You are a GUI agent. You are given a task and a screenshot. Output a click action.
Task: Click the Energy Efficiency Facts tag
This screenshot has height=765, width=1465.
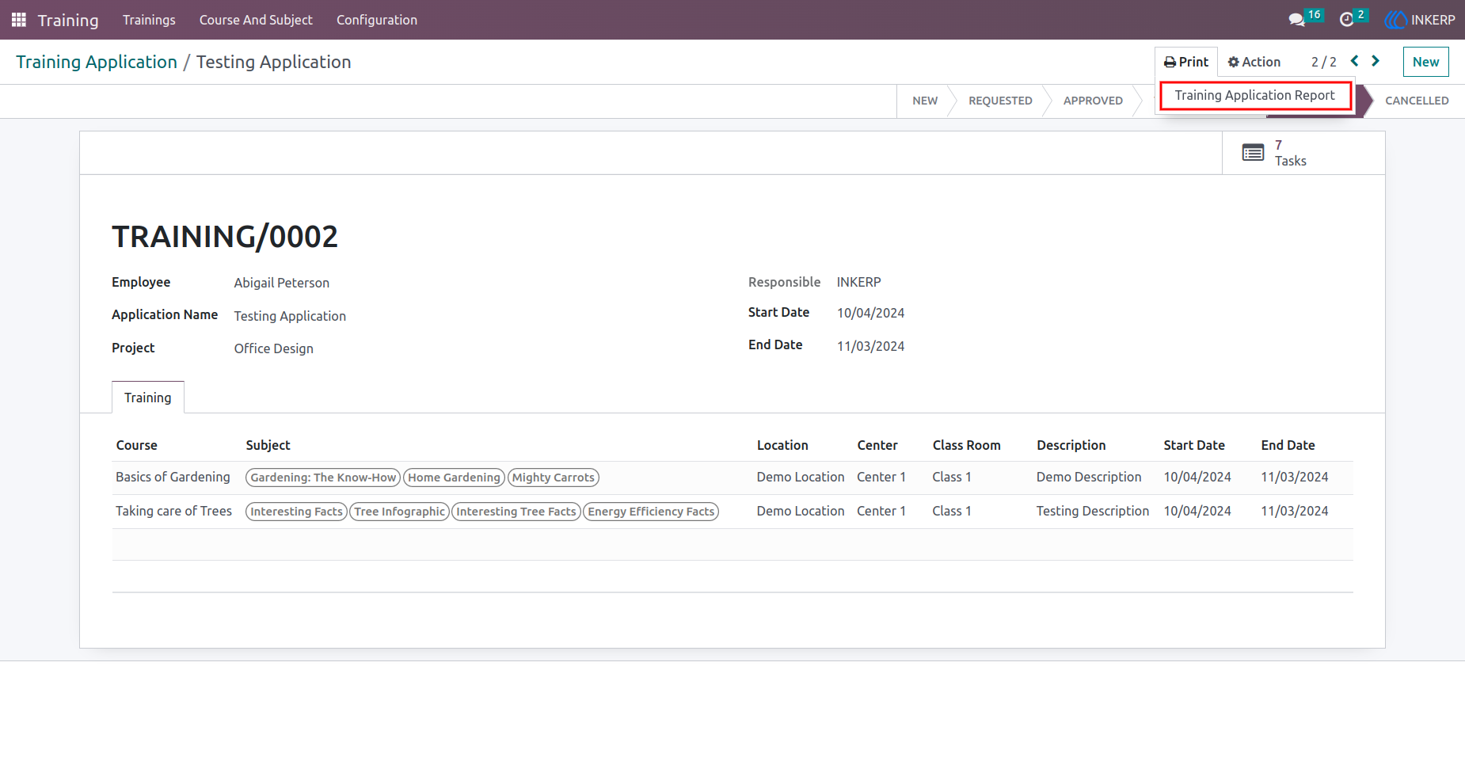(x=651, y=512)
